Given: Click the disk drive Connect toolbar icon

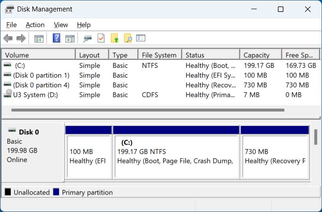Looking at the screenshot, I should pyautogui.click(x=88, y=39).
